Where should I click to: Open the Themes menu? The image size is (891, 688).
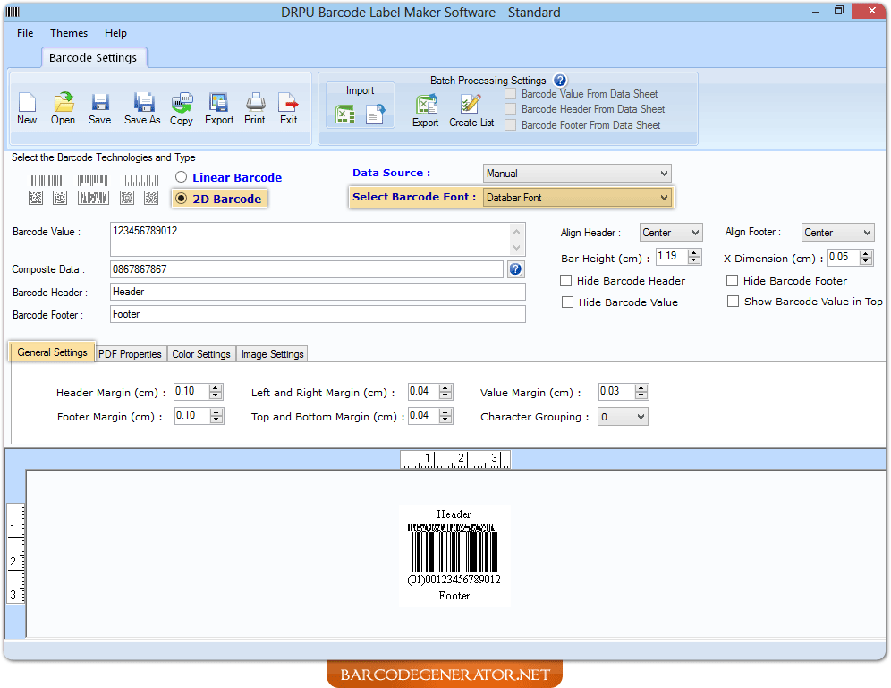pyautogui.click(x=69, y=33)
